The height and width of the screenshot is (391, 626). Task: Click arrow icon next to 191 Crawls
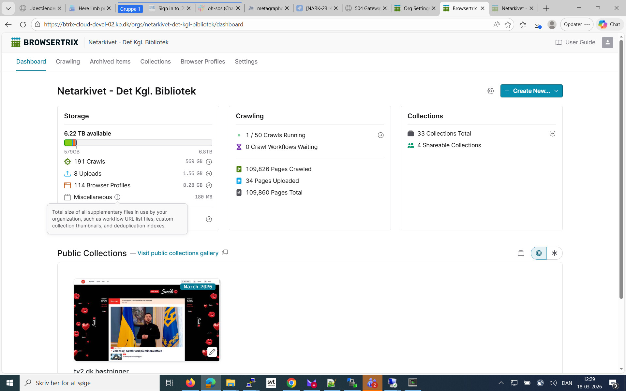point(209,162)
